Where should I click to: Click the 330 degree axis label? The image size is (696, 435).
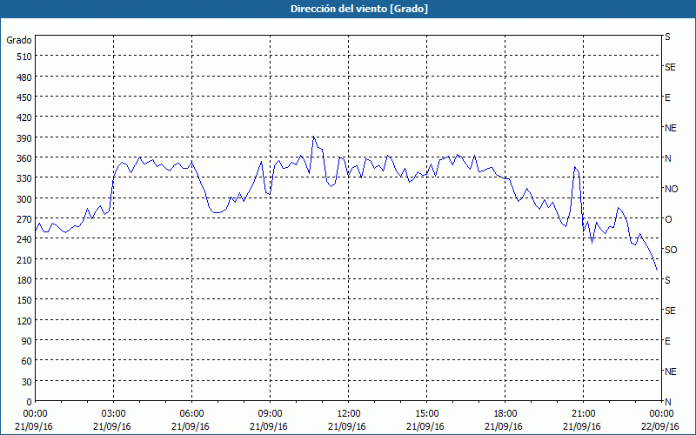(25, 178)
